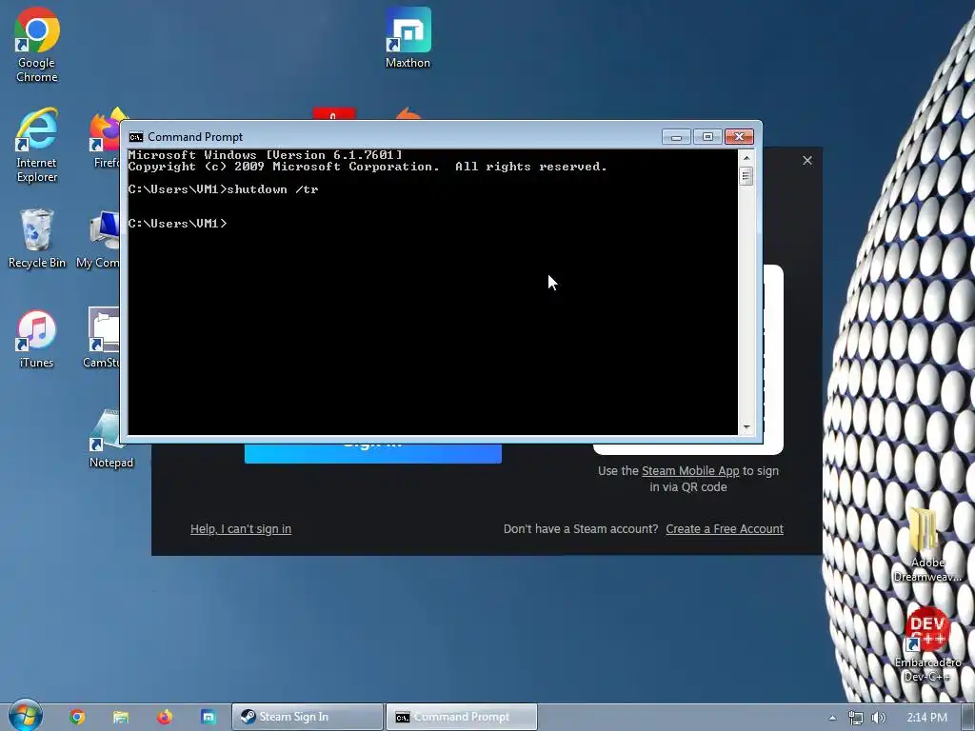975x731 pixels.
Task: Select the Notepad desktop icon
Action: pyautogui.click(x=110, y=439)
